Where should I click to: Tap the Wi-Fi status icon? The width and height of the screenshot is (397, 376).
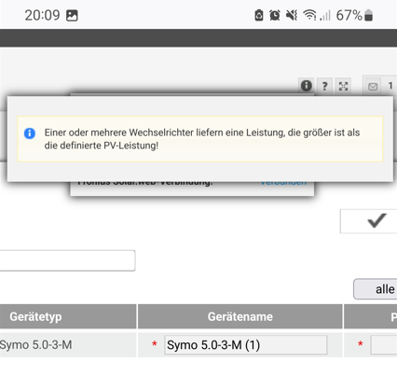tap(309, 15)
